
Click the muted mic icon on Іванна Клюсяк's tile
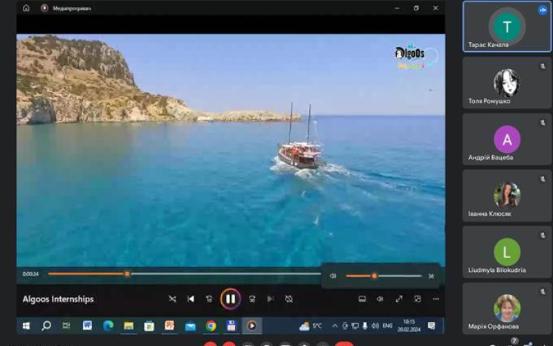pos(543,179)
